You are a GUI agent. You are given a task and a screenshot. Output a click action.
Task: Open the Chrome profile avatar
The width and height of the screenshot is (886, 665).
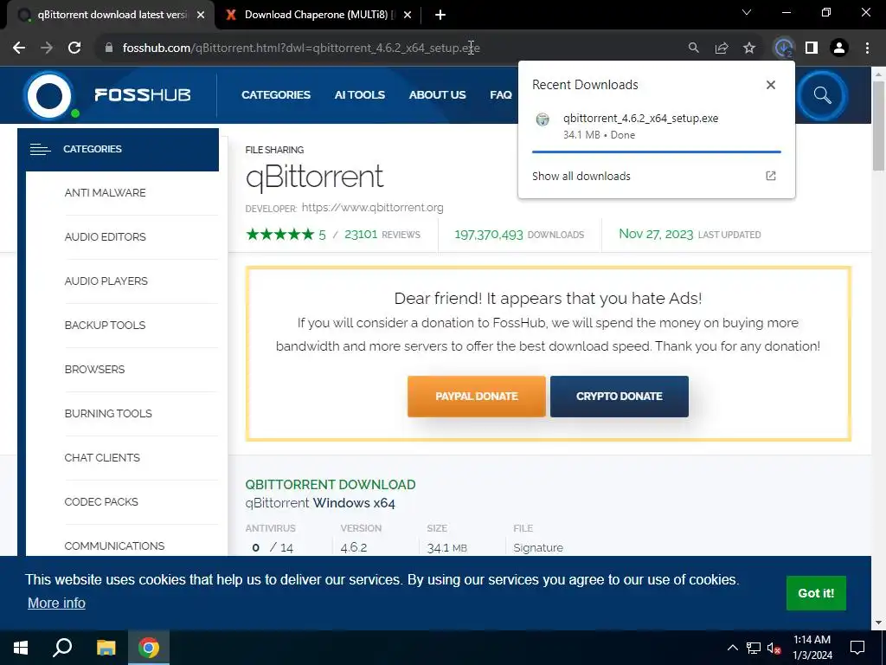point(839,48)
